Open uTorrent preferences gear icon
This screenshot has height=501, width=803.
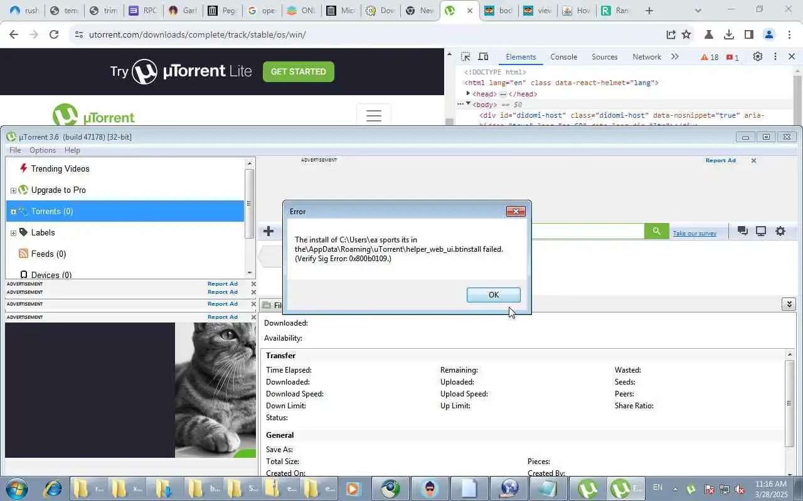pos(780,231)
